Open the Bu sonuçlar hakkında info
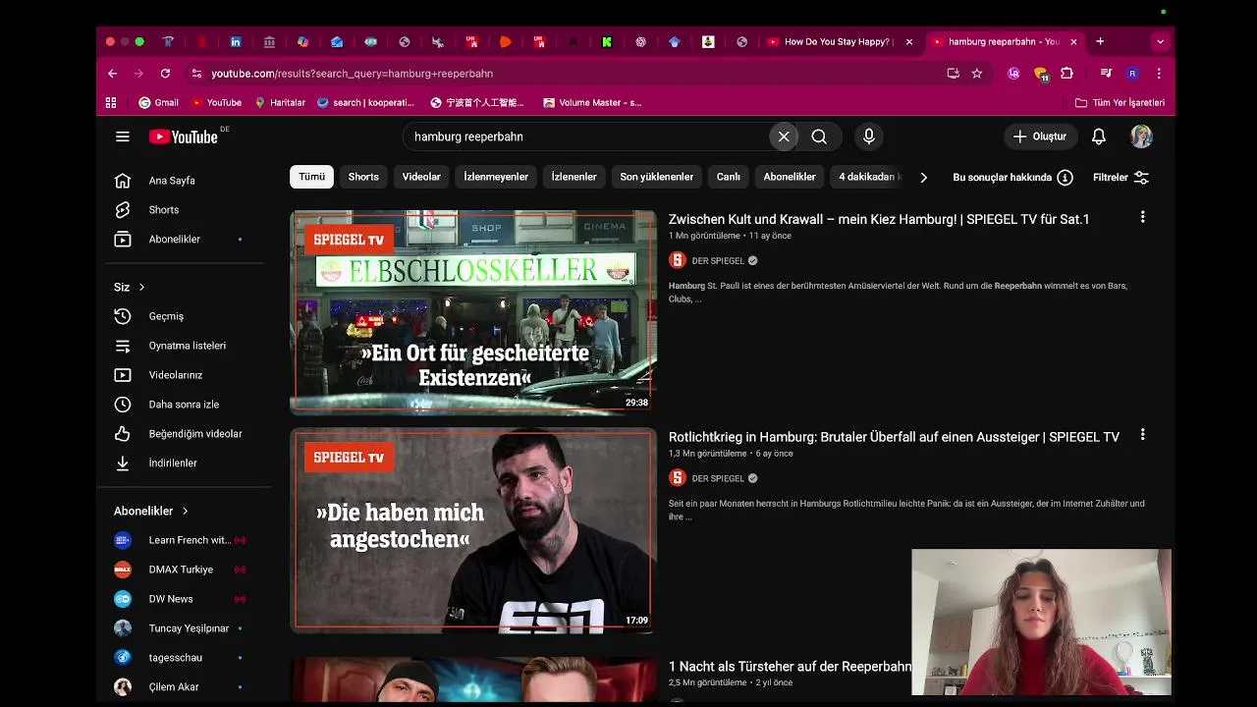1257x707 pixels. pyautogui.click(x=1012, y=178)
